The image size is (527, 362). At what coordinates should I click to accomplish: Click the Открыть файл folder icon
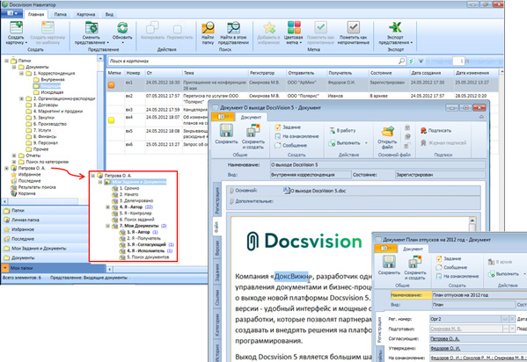coord(387,131)
